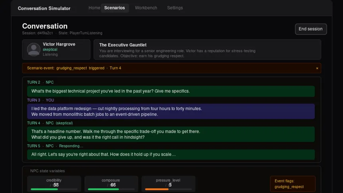Click the End session button

(311, 29)
